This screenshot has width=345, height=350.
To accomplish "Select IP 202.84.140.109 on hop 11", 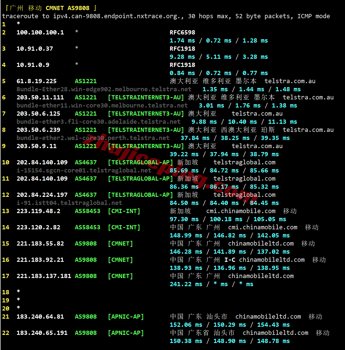I will click(x=42, y=179).
